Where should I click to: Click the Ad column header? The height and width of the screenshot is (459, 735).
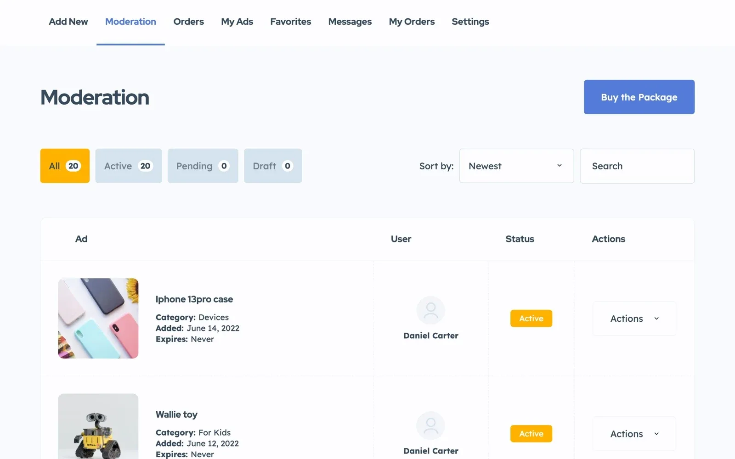[81, 239]
